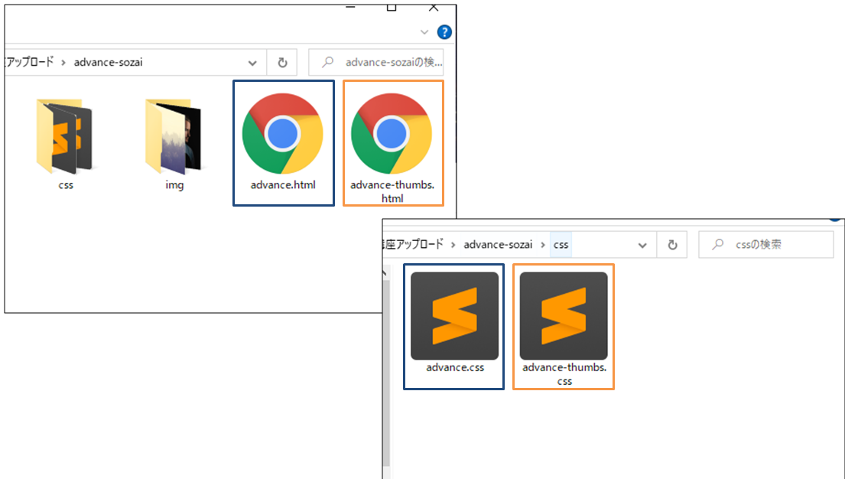
Task: Click vertical scrollbar in css window
Action: point(386,372)
